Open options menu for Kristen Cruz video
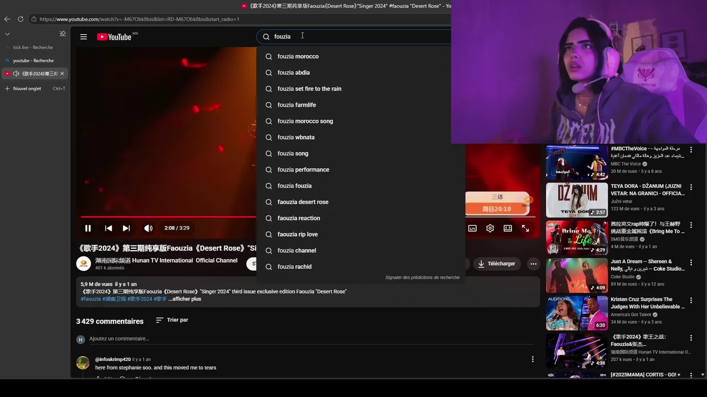Viewport: 707px width, 397px height. click(690, 301)
